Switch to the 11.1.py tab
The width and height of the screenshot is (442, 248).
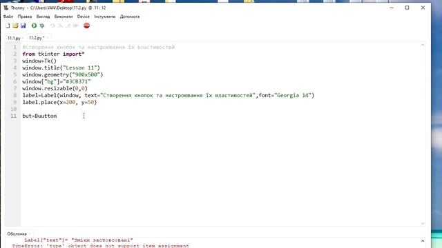coord(14,38)
